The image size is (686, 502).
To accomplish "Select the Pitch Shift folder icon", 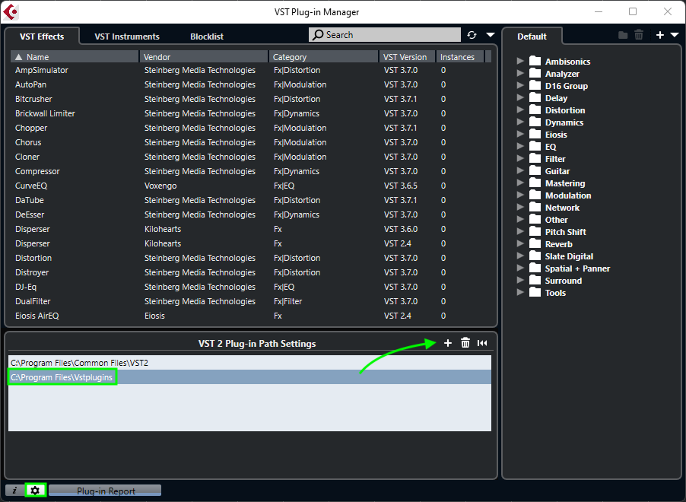I will [535, 231].
